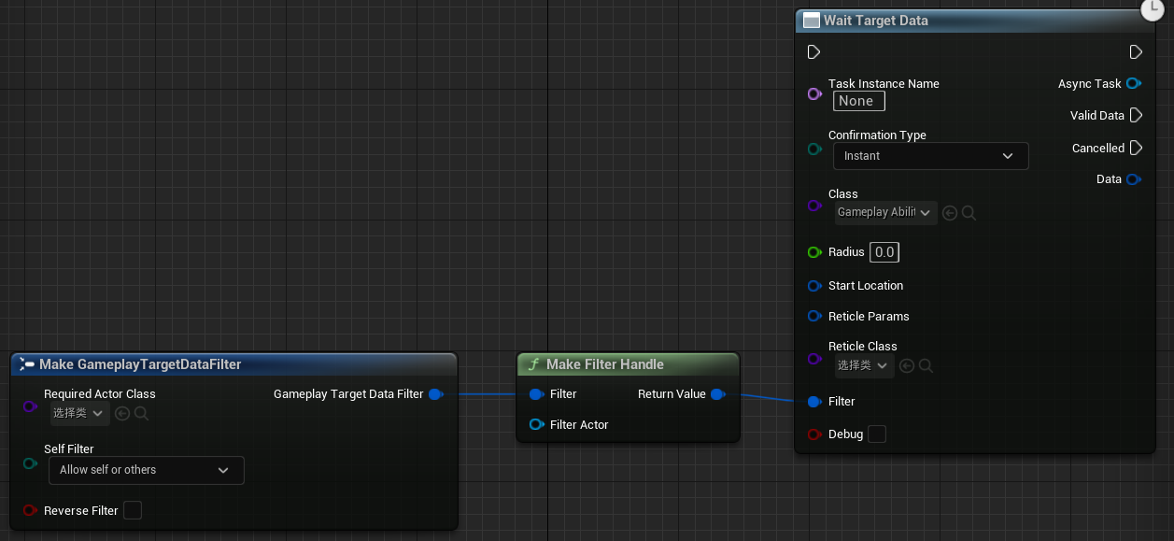The image size is (1174, 541).
Task: Use selected asset arrow beside Required Actor Class
Action: [122, 413]
